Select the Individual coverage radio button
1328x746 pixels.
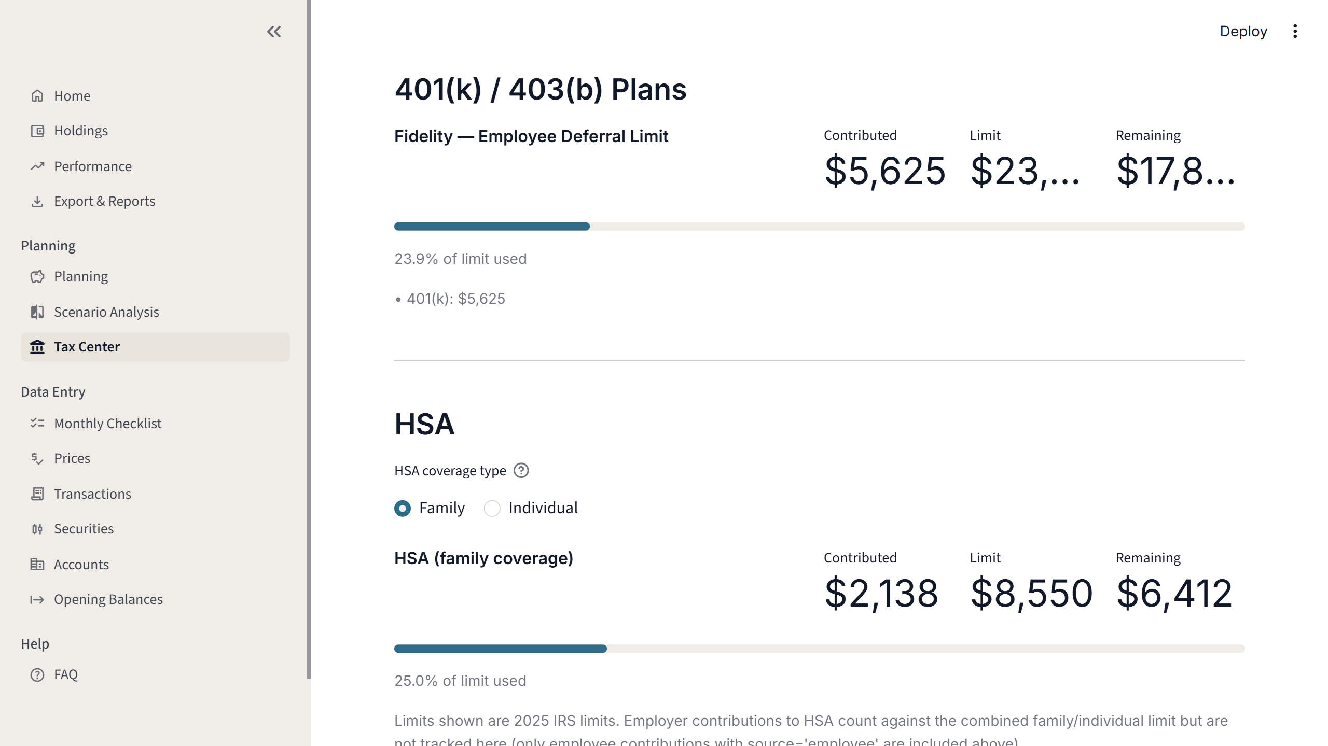coord(492,508)
